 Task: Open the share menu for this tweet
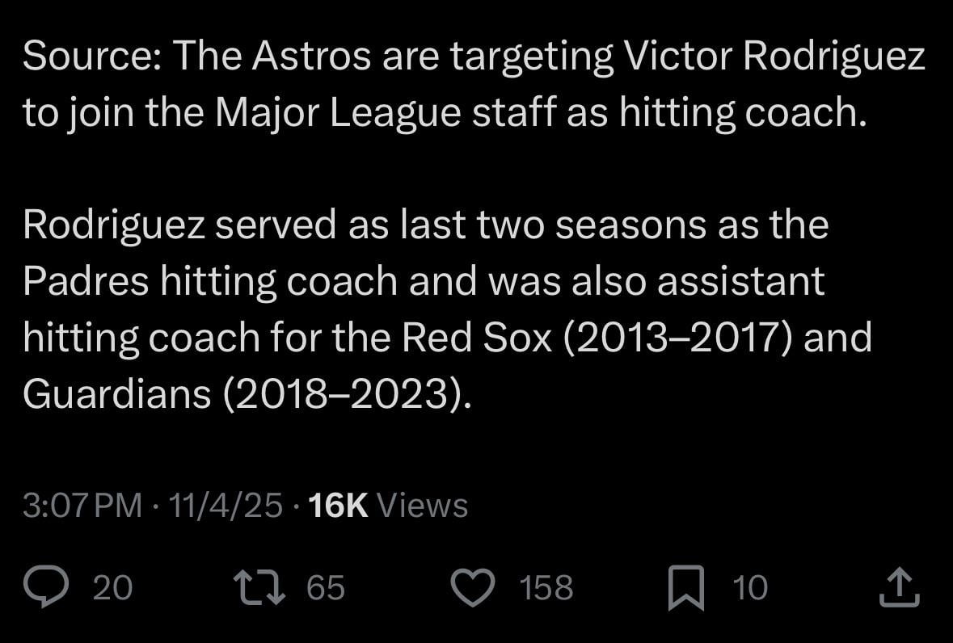point(900,587)
